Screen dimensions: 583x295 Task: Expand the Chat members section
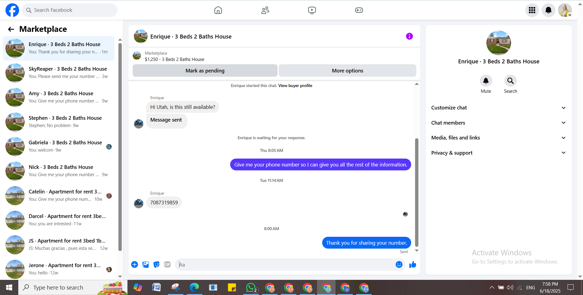pos(499,123)
